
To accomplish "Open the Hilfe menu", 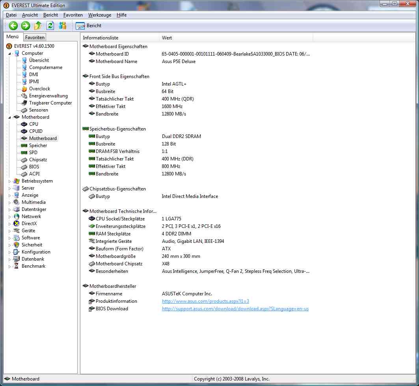I will [x=121, y=15].
